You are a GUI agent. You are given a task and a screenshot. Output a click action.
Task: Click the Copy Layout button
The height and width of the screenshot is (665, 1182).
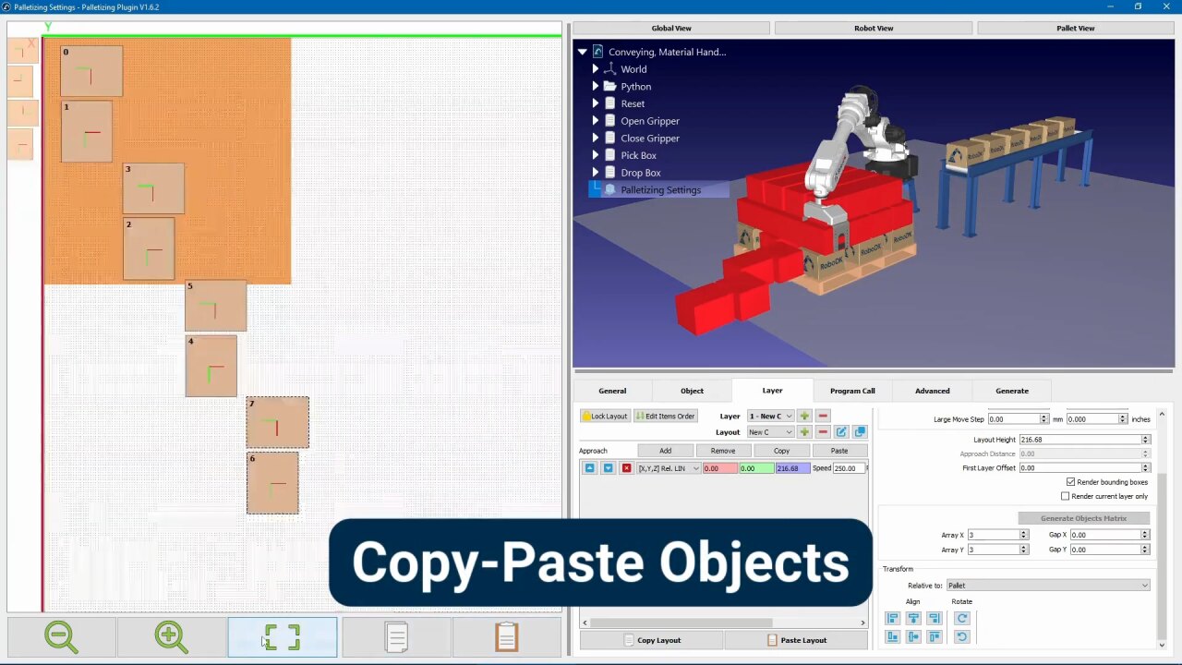(x=652, y=640)
